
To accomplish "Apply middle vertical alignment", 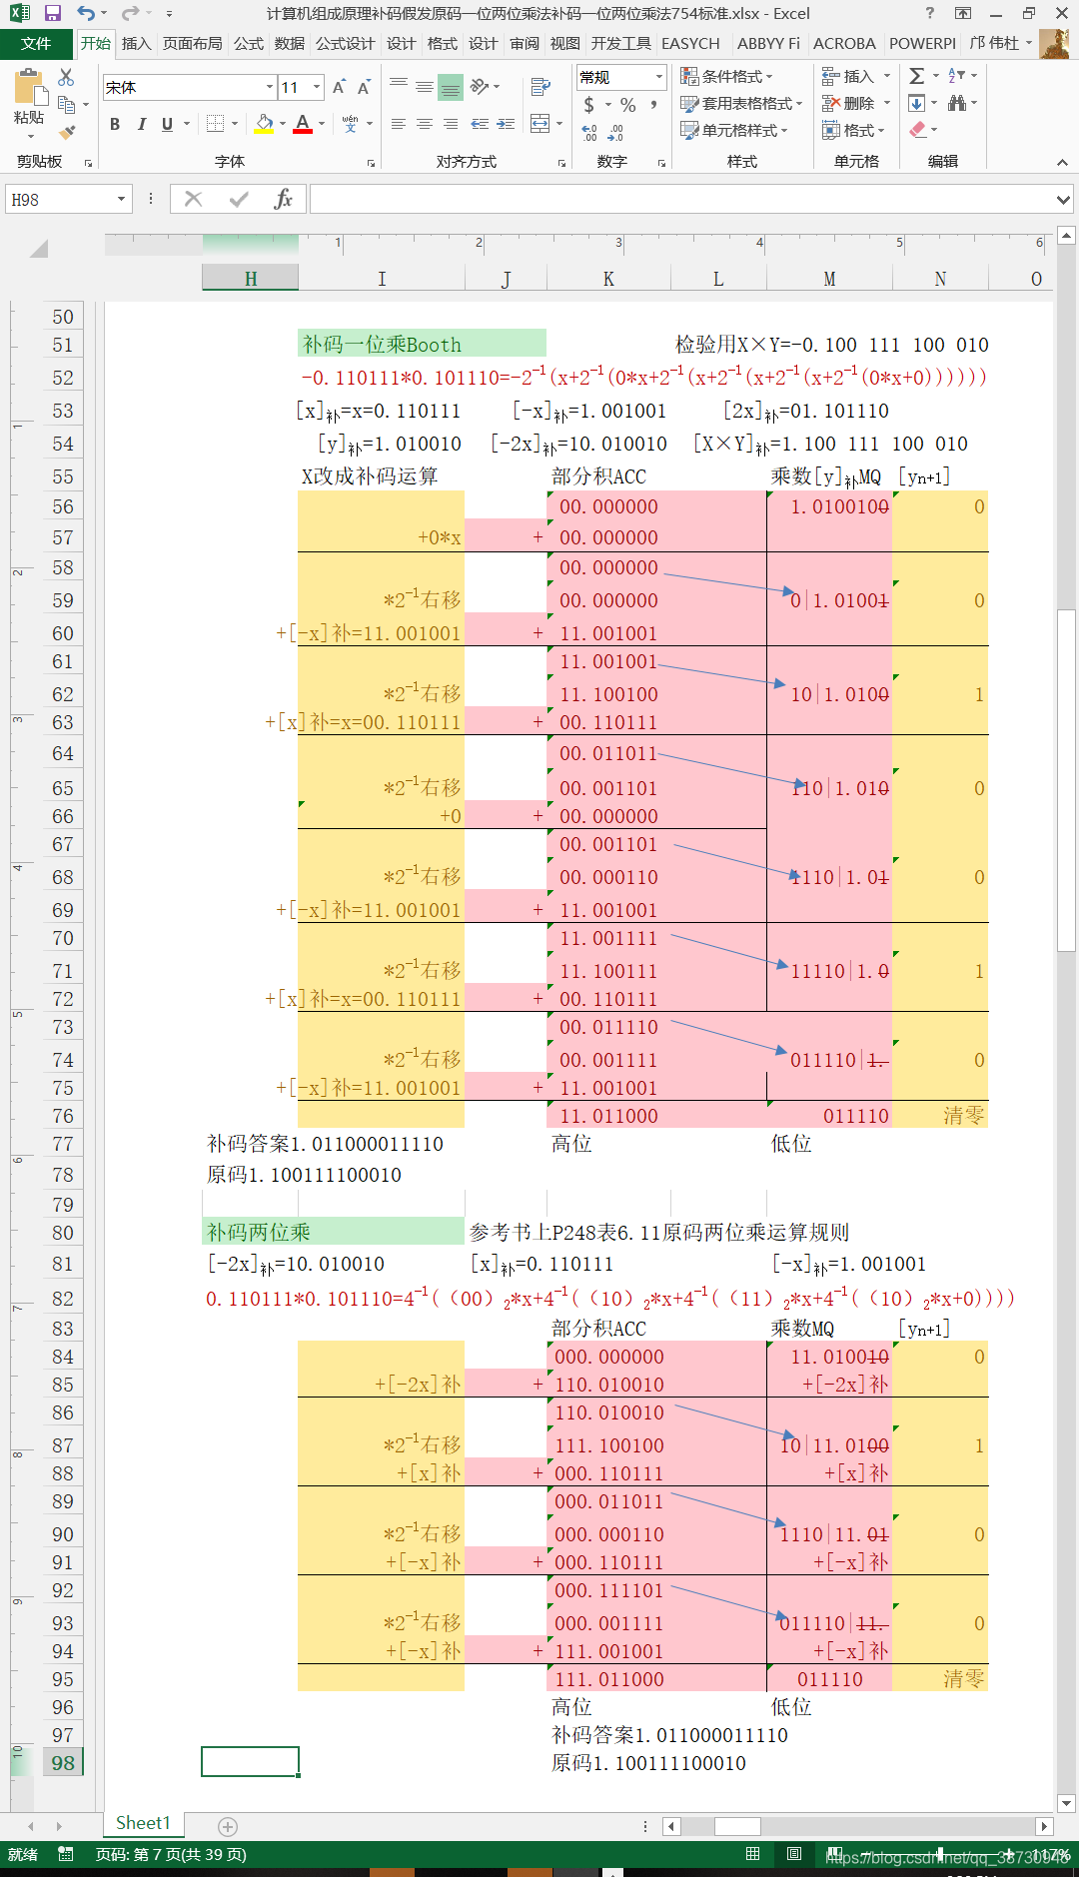I will (425, 86).
